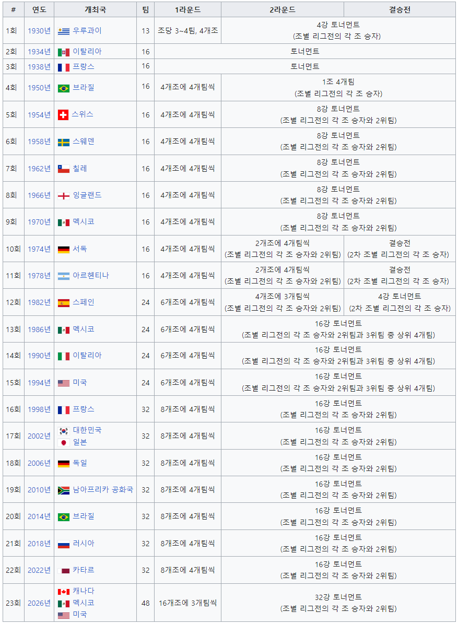Viewport: 458px width, 624px height.
Task: Click the '16개조에 3개팀씩' cell
Action: (188, 603)
